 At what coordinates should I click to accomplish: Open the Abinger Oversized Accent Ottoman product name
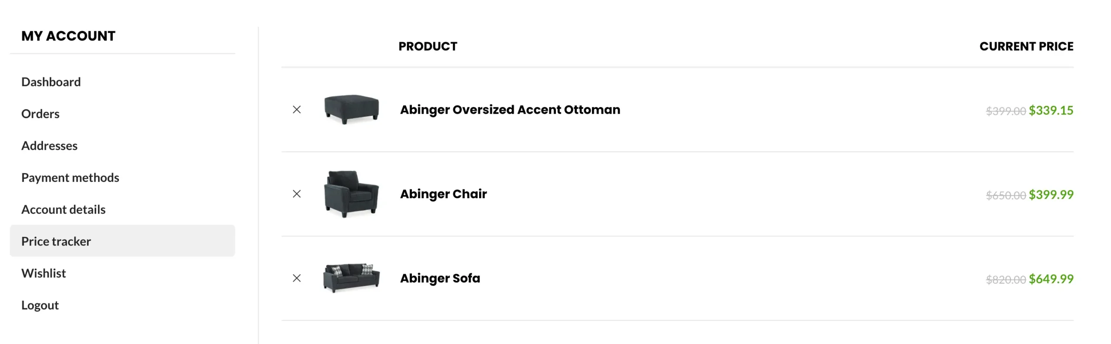point(510,110)
